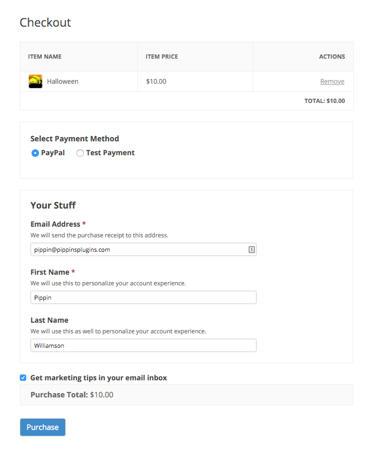Image resolution: width=380 pixels, height=455 pixels.
Task: Click the Email Address field label
Action: pos(55,224)
